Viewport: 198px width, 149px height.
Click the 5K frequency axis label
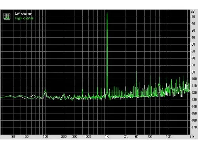tap(150, 137)
